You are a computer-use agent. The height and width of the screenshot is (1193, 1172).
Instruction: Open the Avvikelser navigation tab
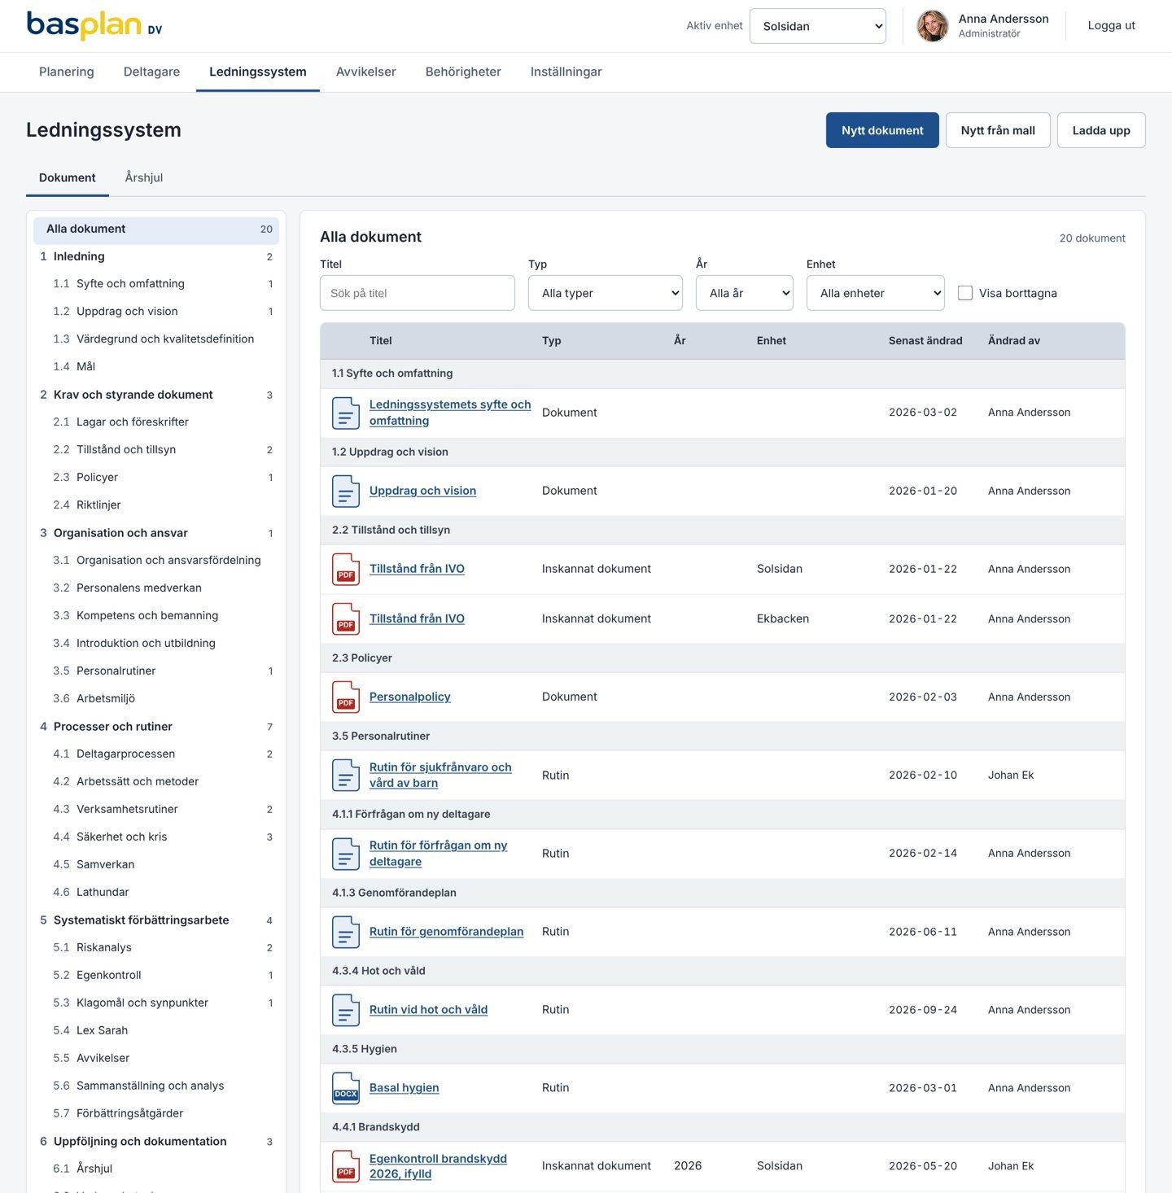pos(366,72)
